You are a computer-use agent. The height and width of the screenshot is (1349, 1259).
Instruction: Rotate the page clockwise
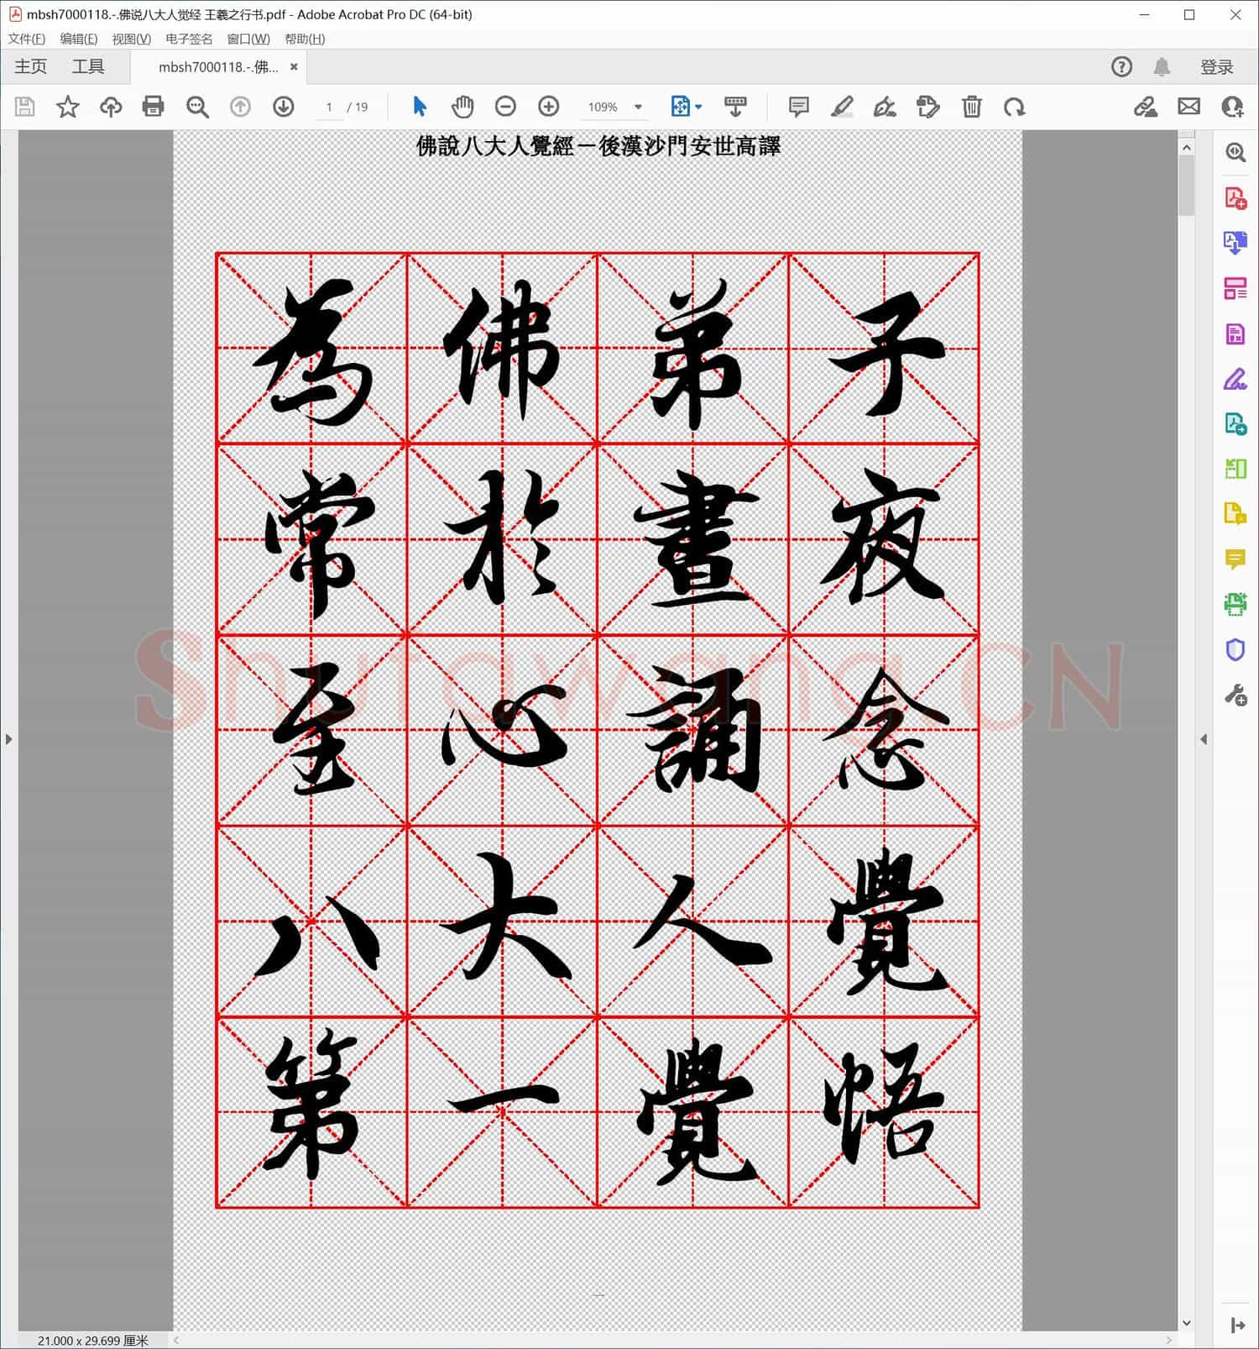(x=1015, y=107)
